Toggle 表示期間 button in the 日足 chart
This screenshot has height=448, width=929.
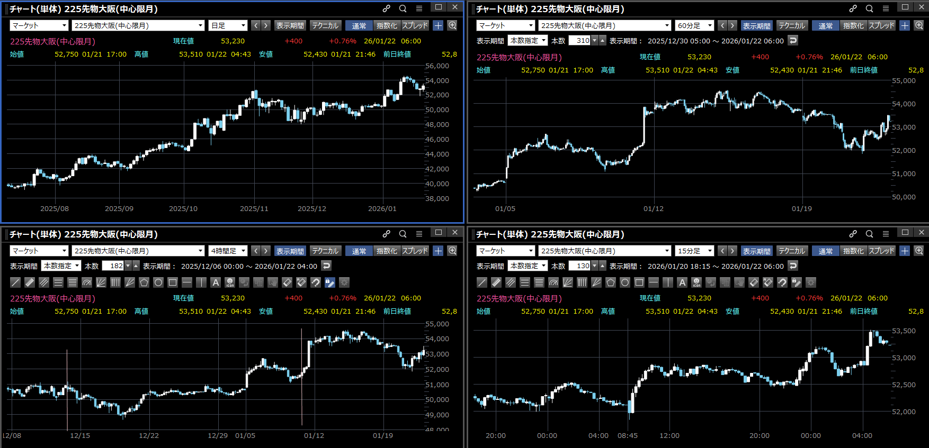290,25
